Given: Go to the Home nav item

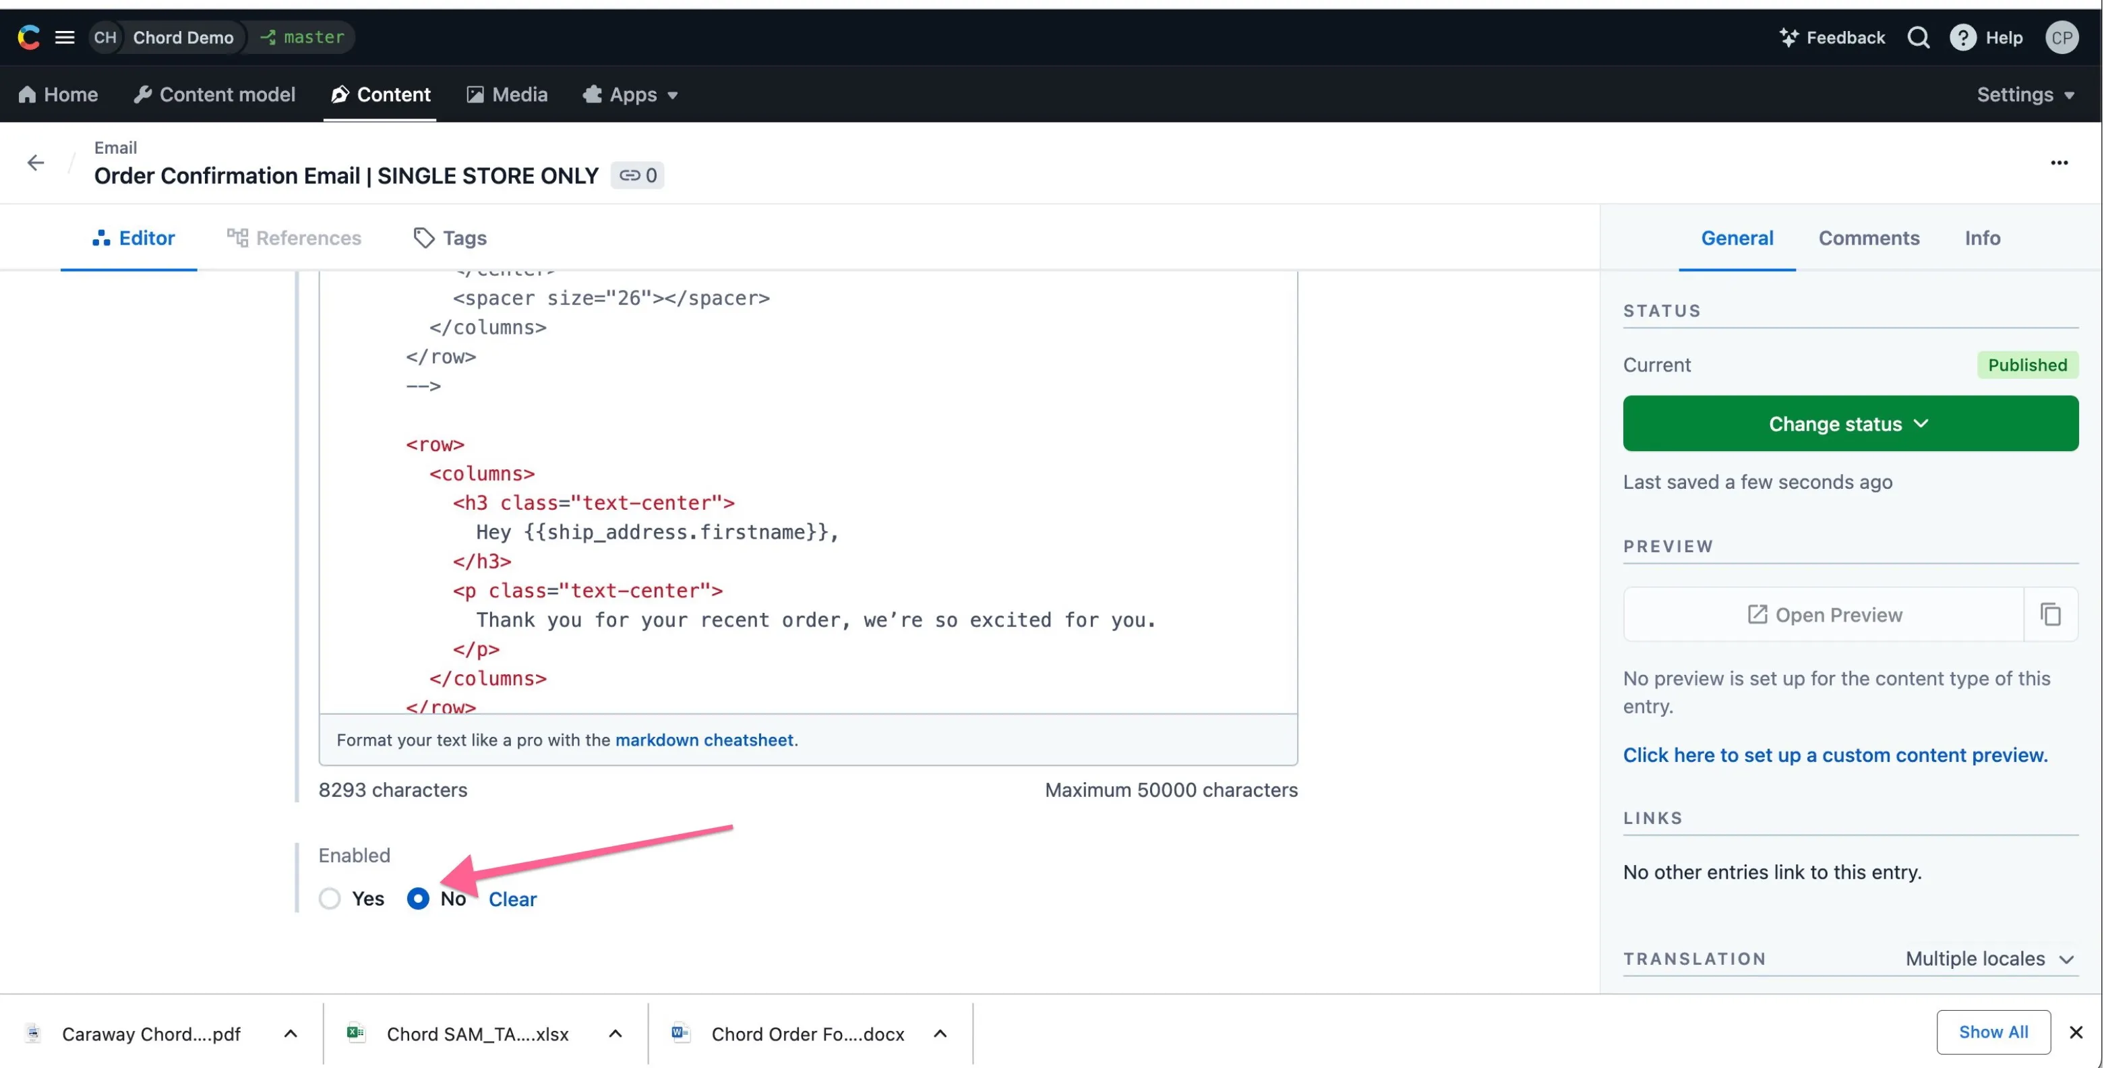Looking at the screenshot, I should (57, 94).
